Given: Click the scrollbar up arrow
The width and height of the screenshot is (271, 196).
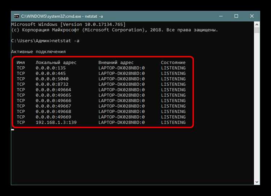Looking at the screenshot, I should [257, 25].
